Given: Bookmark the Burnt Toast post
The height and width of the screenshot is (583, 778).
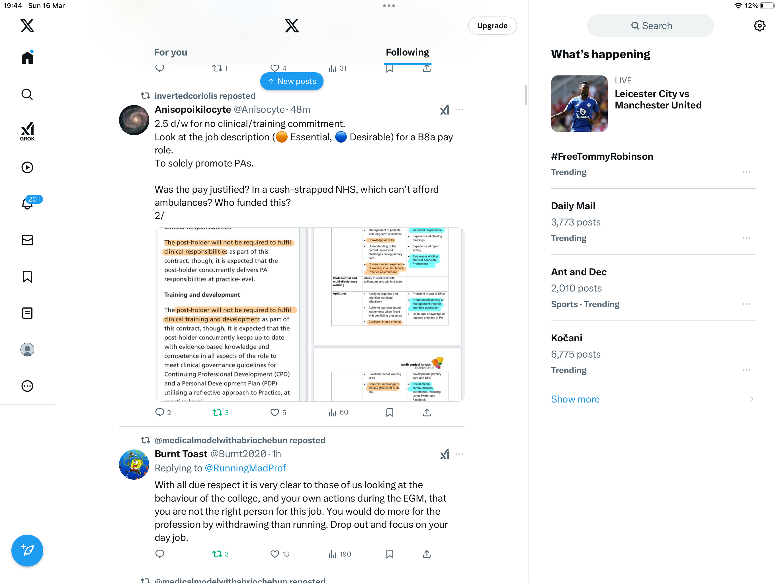Looking at the screenshot, I should (390, 554).
